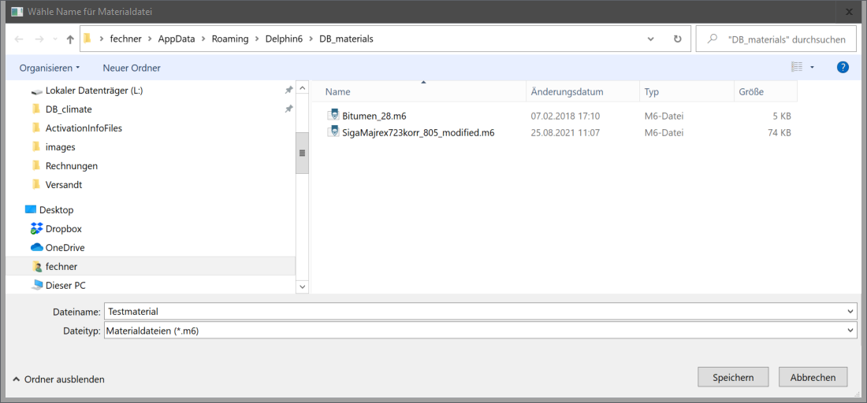Click the Roaming breadcrumb segment
867x403 pixels.
click(x=229, y=39)
